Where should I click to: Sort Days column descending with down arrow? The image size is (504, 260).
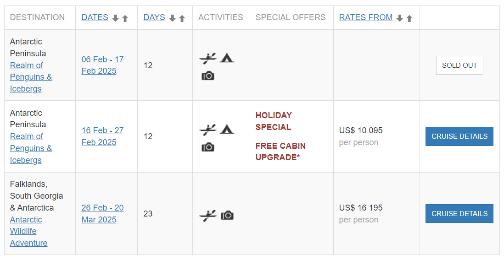tap(172, 18)
